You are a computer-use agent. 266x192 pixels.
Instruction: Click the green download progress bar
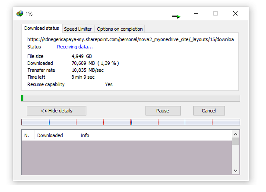pos(130,98)
